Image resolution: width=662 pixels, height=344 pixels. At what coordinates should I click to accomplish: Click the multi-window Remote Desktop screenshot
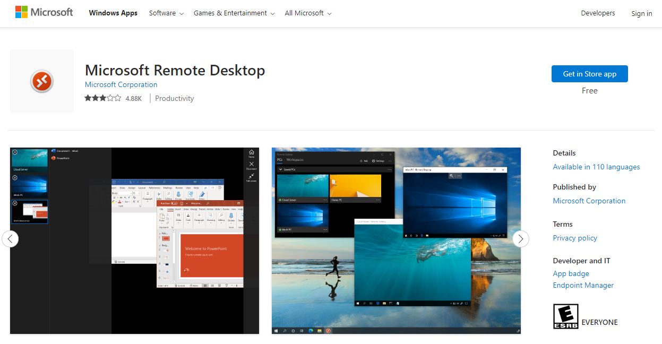point(396,240)
